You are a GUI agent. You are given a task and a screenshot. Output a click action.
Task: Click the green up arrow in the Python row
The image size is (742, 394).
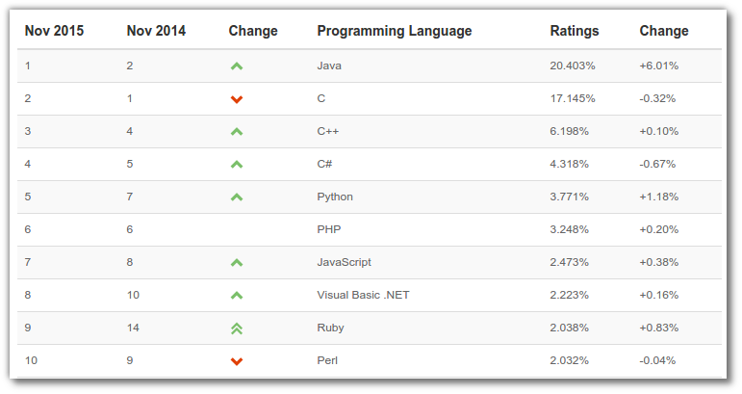237,197
